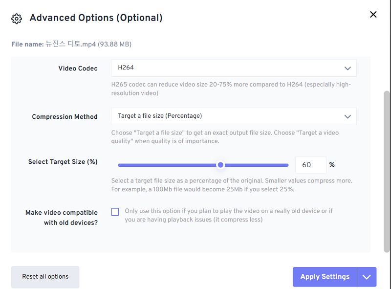Click the Select Target Size (%) label
Screen dimensions: 391x289
coord(63,162)
